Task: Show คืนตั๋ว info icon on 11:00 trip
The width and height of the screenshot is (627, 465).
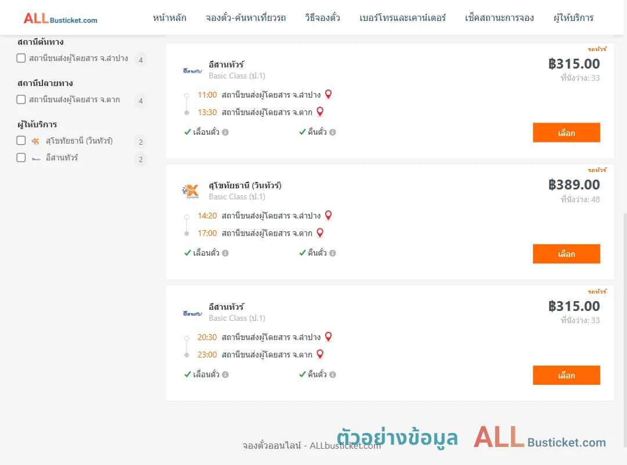Action: coord(333,132)
